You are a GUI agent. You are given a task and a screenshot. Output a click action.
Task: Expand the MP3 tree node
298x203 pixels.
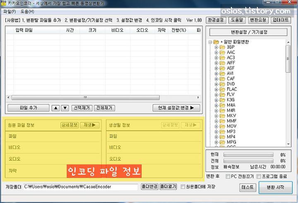[x=216, y=132]
